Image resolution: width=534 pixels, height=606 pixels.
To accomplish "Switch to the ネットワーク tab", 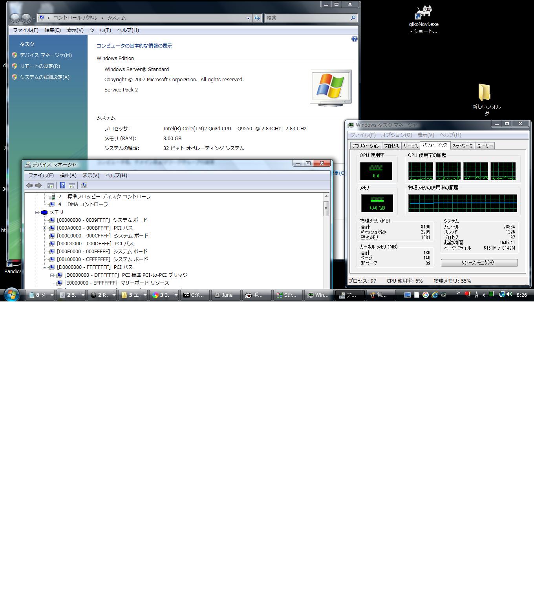I will (x=462, y=146).
